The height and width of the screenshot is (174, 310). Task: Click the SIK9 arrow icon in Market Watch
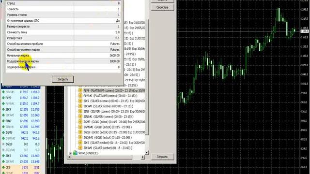point(3,109)
